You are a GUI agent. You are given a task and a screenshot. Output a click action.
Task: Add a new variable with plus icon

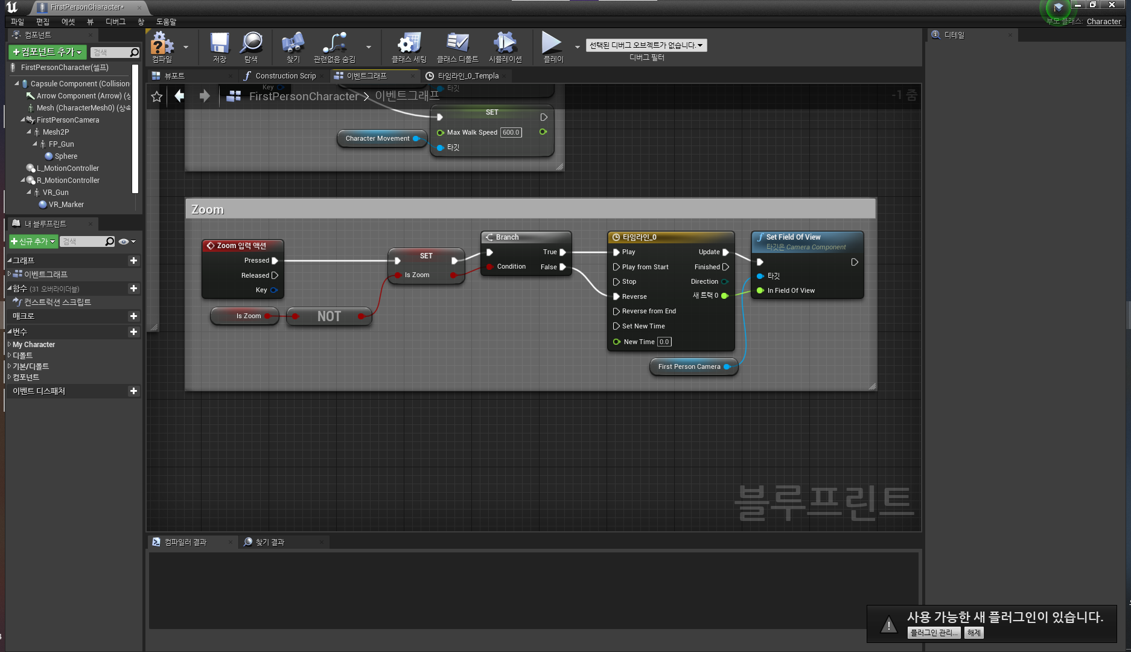pyautogui.click(x=133, y=332)
